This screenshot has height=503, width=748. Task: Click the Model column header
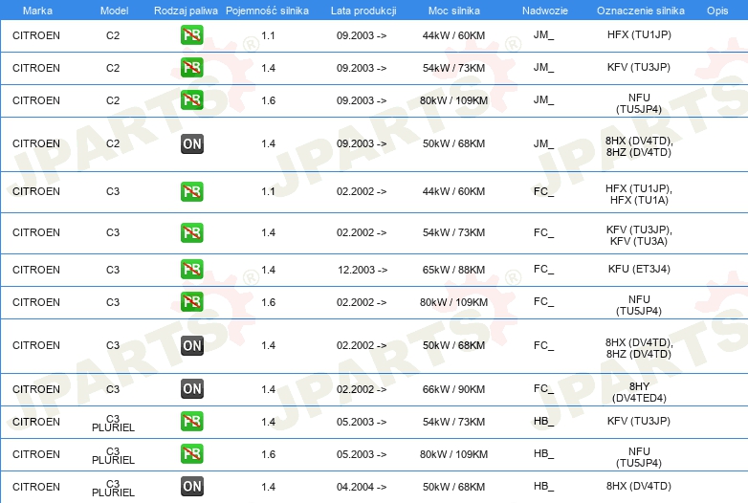[114, 11]
